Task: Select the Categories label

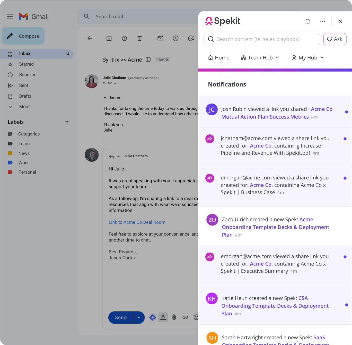Action: click(29, 134)
